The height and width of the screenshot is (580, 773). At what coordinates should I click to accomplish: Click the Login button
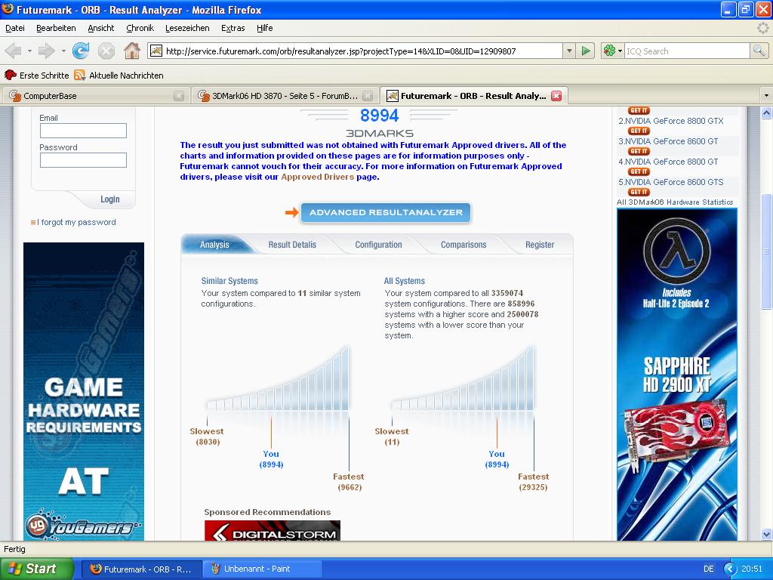tap(110, 199)
